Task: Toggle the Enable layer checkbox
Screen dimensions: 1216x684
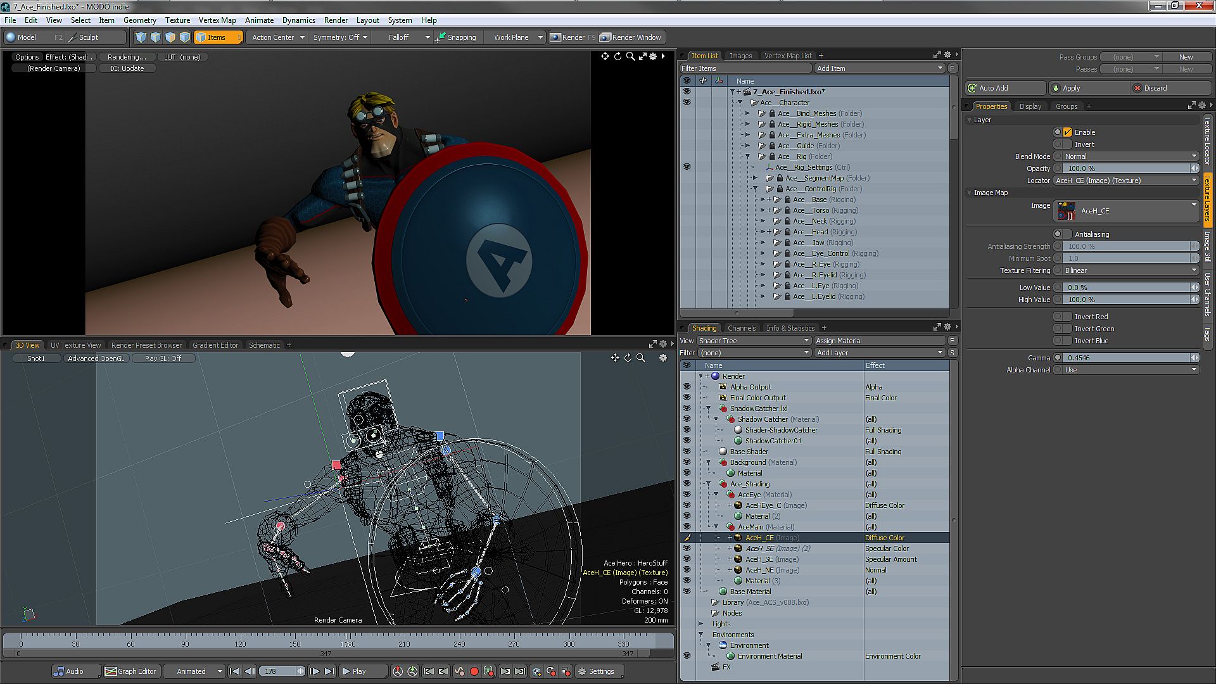Action: tap(1068, 132)
